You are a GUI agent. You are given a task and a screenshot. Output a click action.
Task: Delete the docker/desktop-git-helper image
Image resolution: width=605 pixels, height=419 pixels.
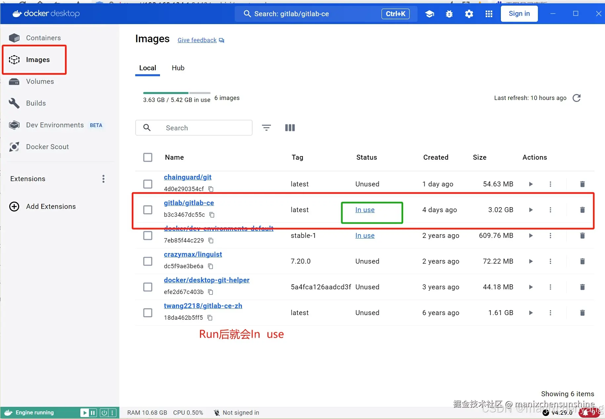(583, 287)
